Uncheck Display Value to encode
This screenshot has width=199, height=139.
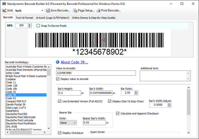[58, 79]
